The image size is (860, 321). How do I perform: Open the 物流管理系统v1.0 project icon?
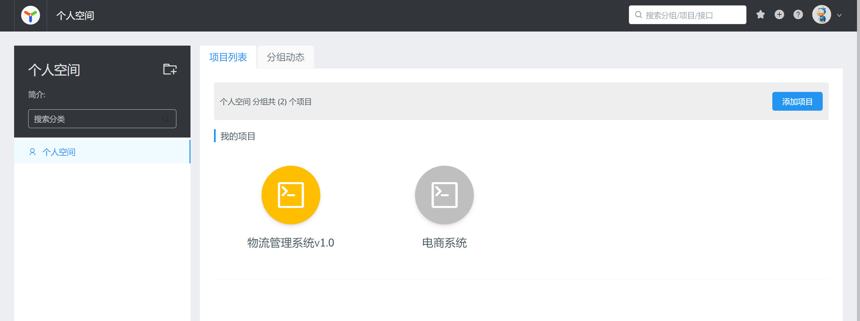click(x=291, y=195)
